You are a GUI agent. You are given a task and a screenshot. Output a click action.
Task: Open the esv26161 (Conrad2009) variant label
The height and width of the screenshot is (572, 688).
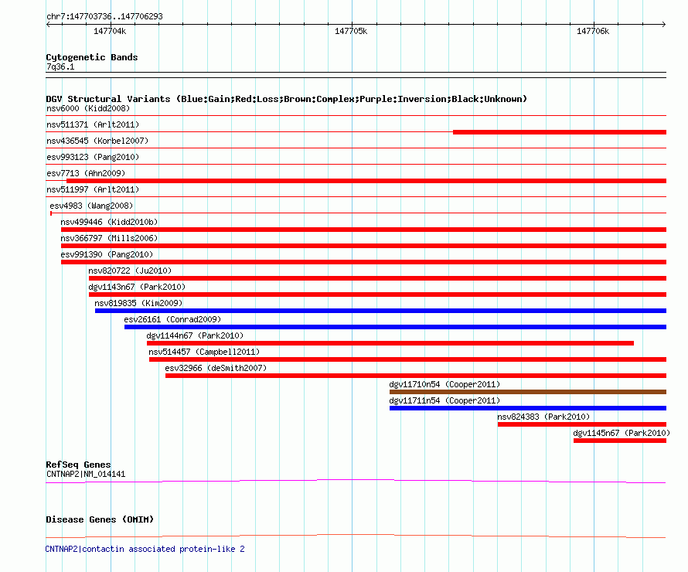[x=172, y=318]
